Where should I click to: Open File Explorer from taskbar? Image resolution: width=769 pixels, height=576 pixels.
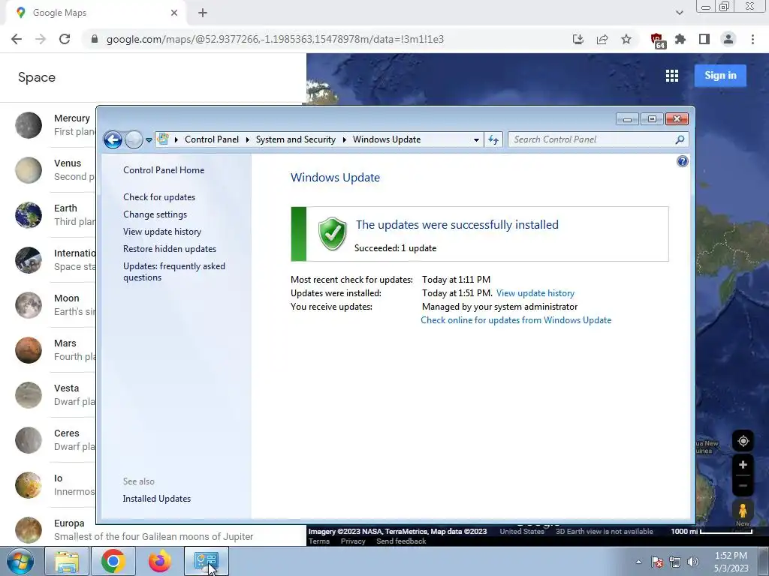67,561
